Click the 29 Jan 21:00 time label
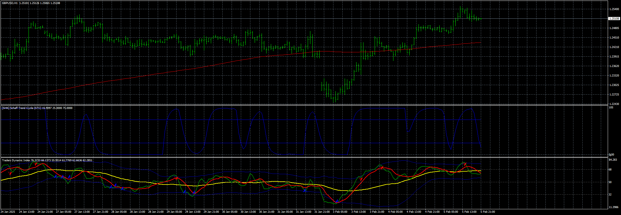621x215 pixels. 211,212
